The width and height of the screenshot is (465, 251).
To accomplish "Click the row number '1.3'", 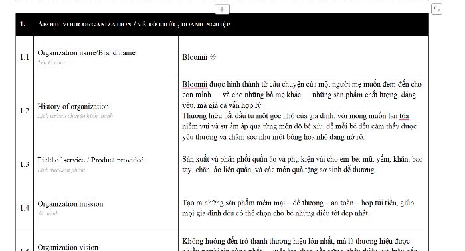I will (25, 164).
